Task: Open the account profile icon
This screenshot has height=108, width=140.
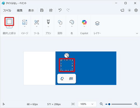Action: tap(129, 10)
